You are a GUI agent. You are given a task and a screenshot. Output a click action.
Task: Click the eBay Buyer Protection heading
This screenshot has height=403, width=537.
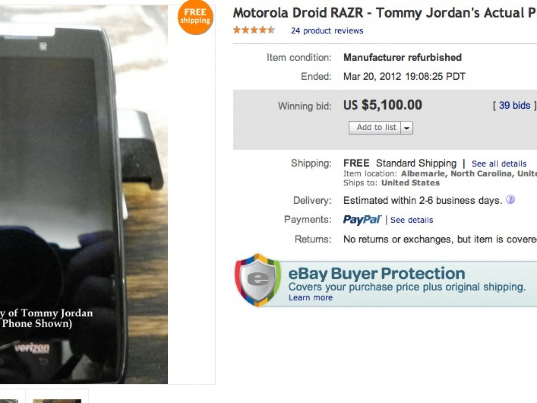[x=377, y=273]
